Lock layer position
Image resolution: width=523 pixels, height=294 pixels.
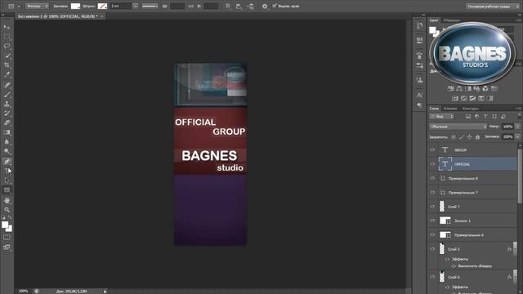pos(469,137)
